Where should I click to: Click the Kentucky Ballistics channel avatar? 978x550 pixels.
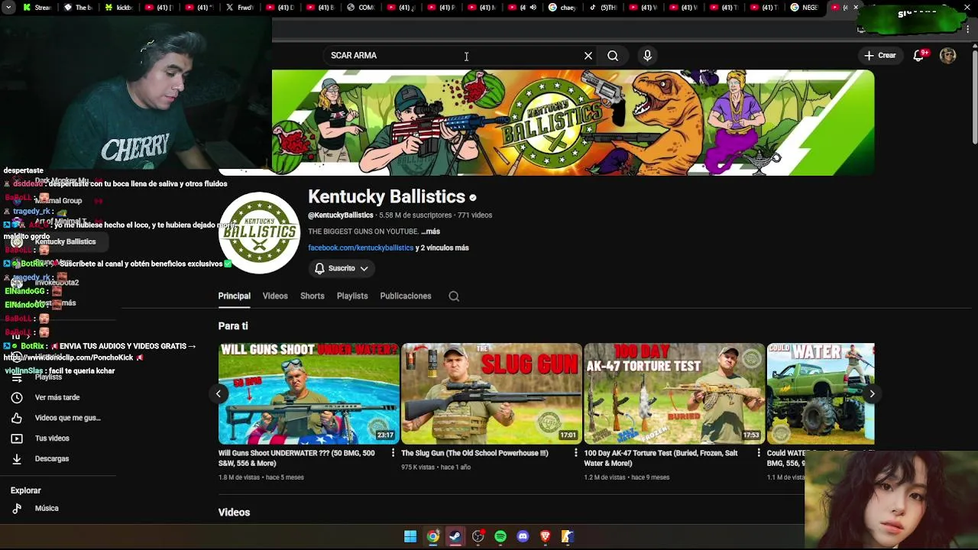(260, 232)
